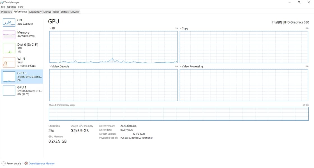
Task: Open the App history tab
Action: (x=35, y=12)
